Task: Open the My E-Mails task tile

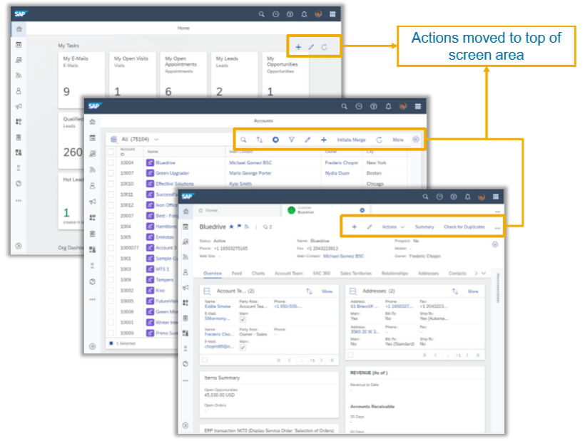Action: [81, 79]
